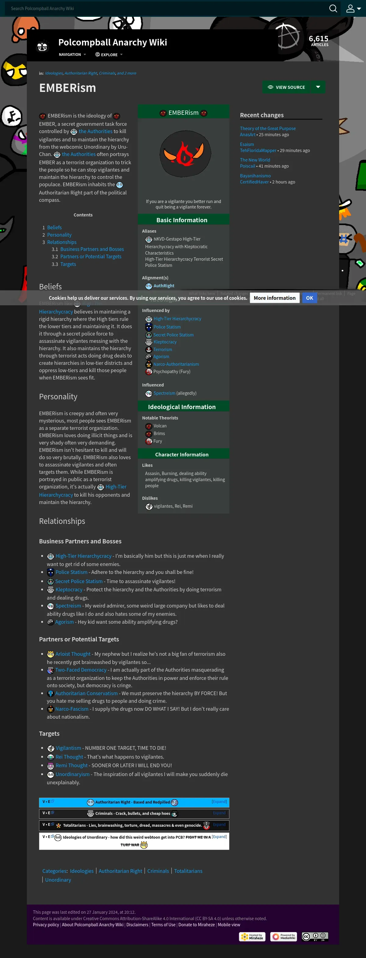Click Brims theorist icon
366x958 pixels.
tap(149, 434)
